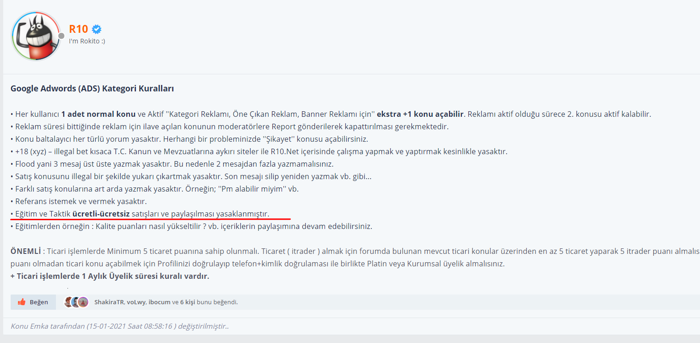Open voLwy's profile from the likes list
The width and height of the screenshot is (700, 343).
[136, 302]
